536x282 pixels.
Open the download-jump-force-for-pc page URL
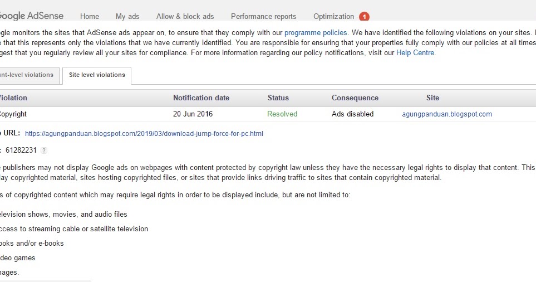coord(144,134)
